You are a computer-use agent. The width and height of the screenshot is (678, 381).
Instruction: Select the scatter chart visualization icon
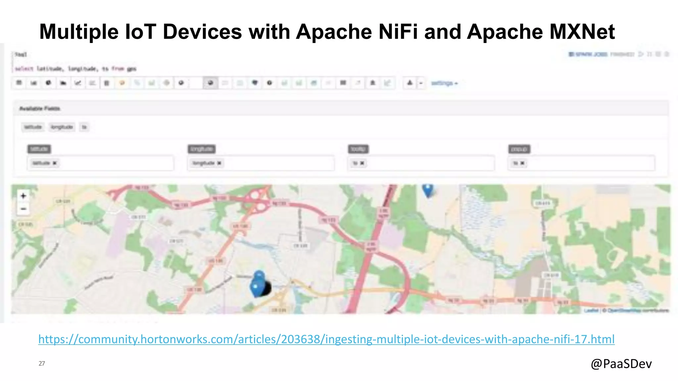pyautogui.click(x=92, y=83)
